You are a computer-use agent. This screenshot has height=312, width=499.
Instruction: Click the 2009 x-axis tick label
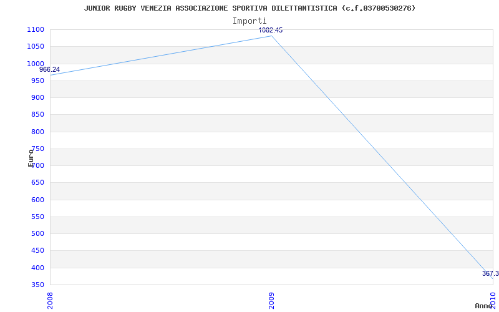coord(271,300)
